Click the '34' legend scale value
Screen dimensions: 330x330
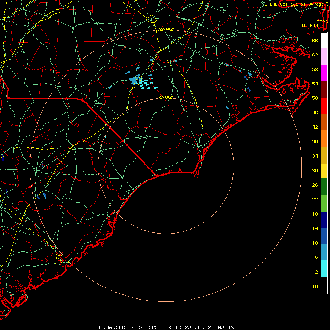point(315,156)
